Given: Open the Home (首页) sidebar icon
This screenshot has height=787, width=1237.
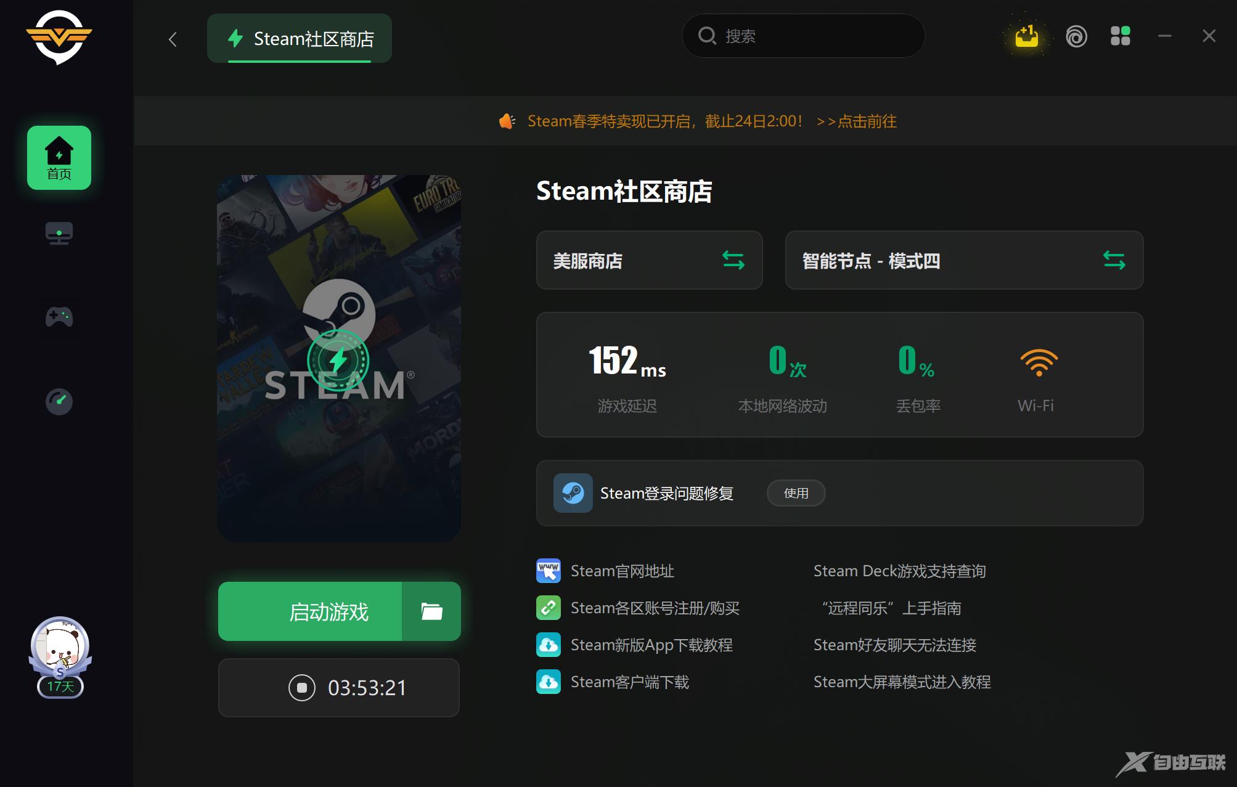Looking at the screenshot, I should point(59,158).
